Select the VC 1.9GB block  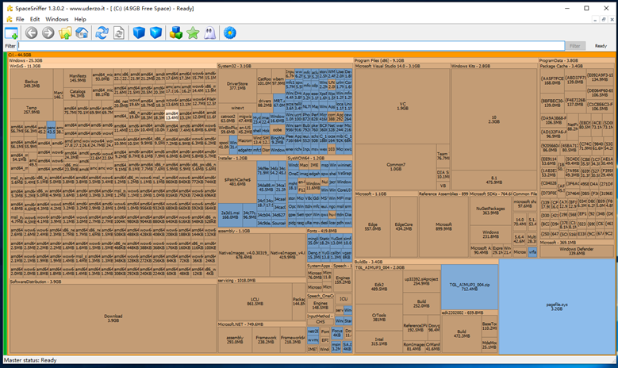pos(402,106)
